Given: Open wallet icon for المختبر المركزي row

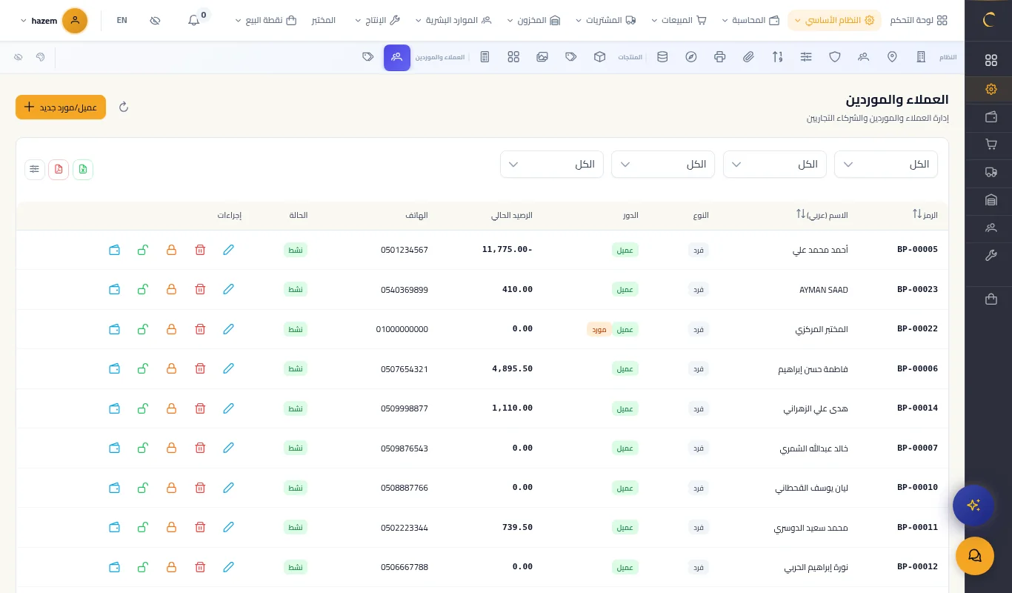Looking at the screenshot, I should click(x=114, y=329).
